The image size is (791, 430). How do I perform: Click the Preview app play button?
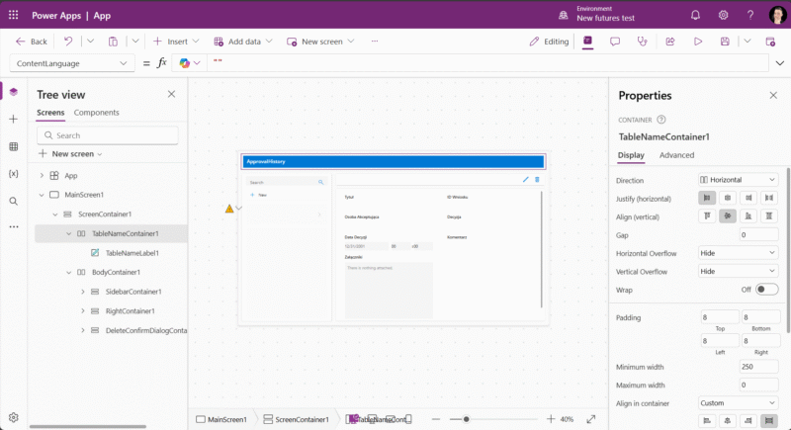tap(698, 42)
